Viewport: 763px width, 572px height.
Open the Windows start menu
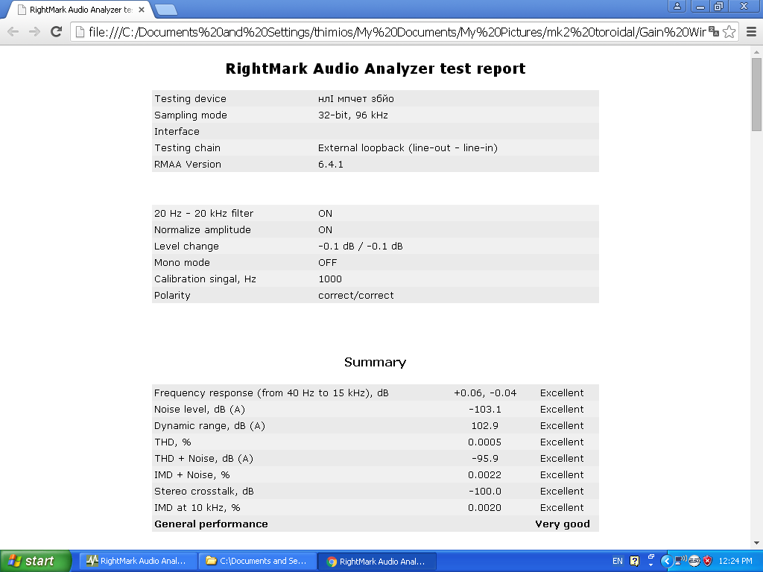[35, 561]
